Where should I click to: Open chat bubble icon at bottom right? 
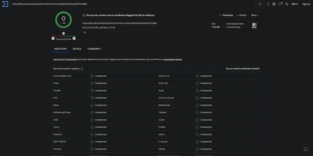point(305,149)
